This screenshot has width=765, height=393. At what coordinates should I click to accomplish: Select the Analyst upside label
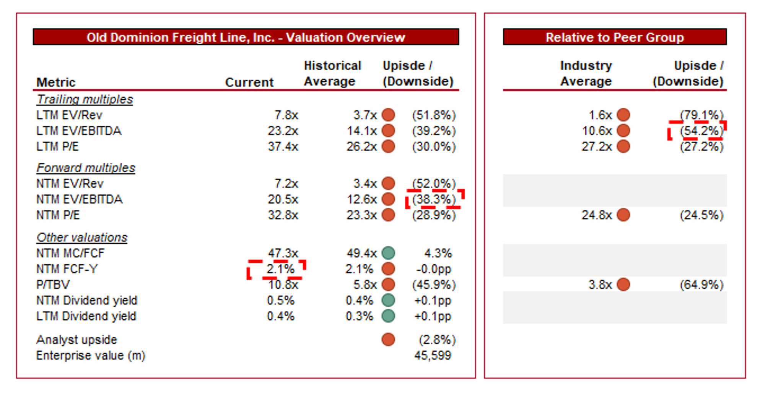[x=77, y=340]
